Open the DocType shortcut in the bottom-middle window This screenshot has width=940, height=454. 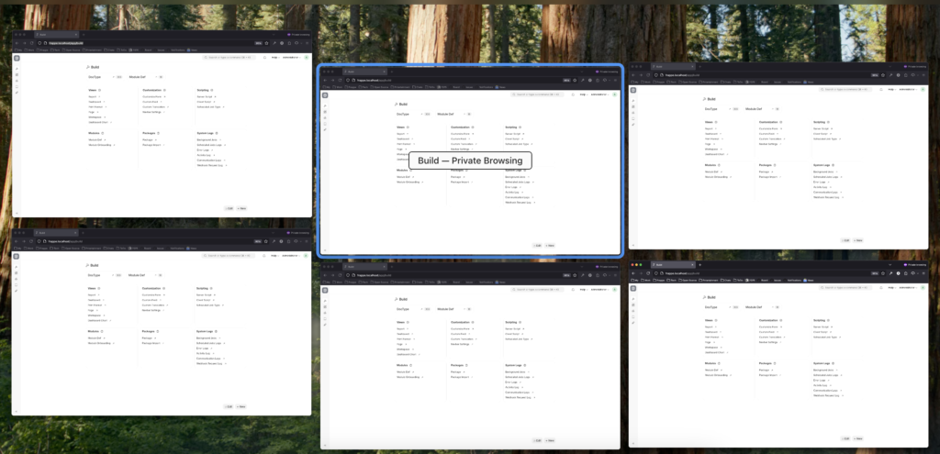404,308
